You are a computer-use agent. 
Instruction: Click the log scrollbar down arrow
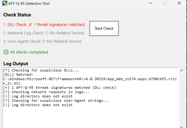click(182, 127)
